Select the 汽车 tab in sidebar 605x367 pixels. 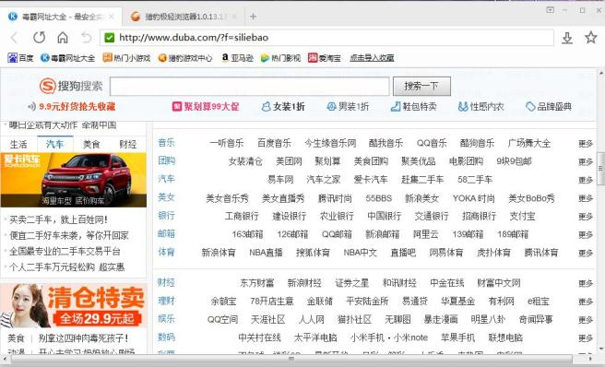[54, 144]
